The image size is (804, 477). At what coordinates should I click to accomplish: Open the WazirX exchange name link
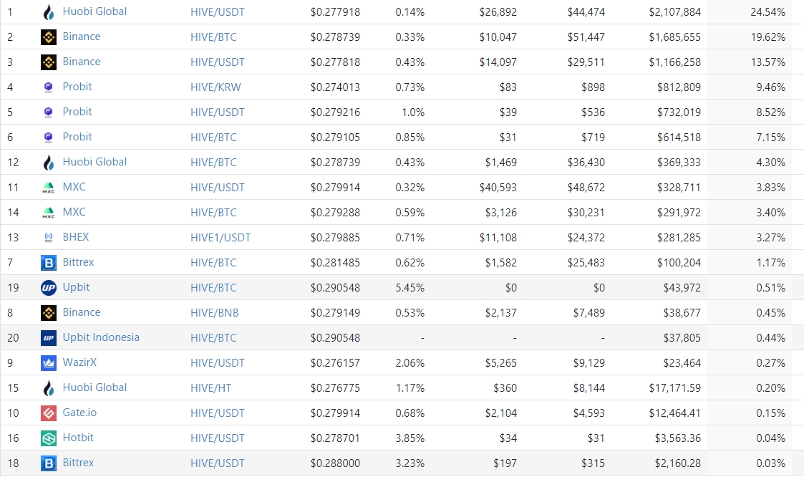[x=79, y=362]
